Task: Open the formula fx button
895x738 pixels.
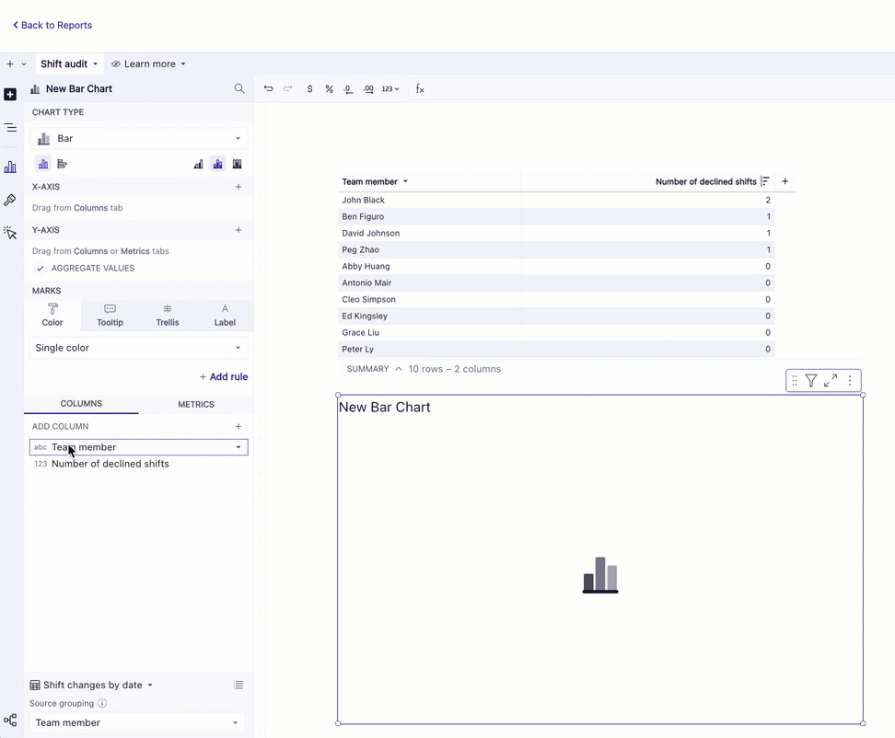Action: pyautogui.click(x=420, y=89)
